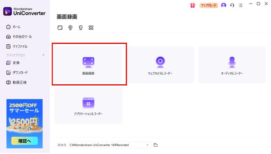Click the microphone icon in the top toolbar
271x154 pixels.
click(x=81, y=28)
